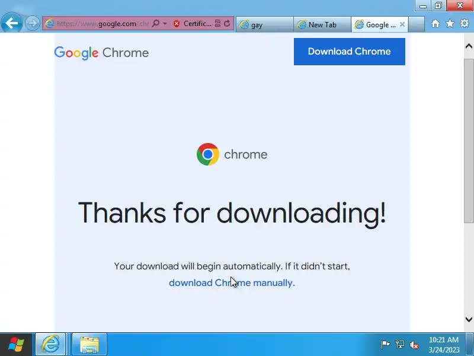Screen dimensions: 474x356
Task: Click the blue Download Chrome button
Action: 349,52
